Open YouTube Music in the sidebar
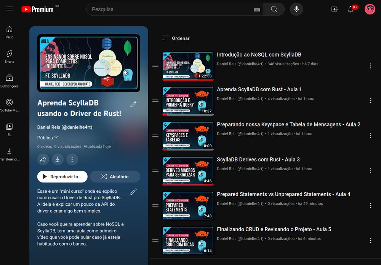The height and width of the screenshot is (265, 381). 10,105
